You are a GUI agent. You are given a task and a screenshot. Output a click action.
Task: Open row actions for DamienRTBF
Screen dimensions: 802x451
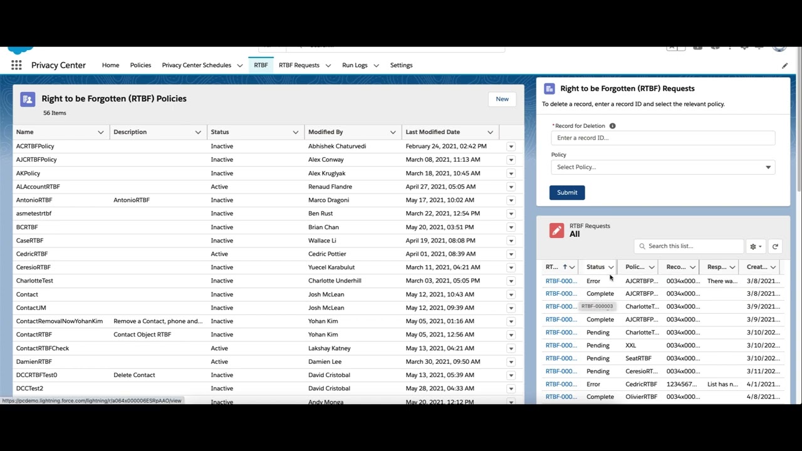(511, 361)
